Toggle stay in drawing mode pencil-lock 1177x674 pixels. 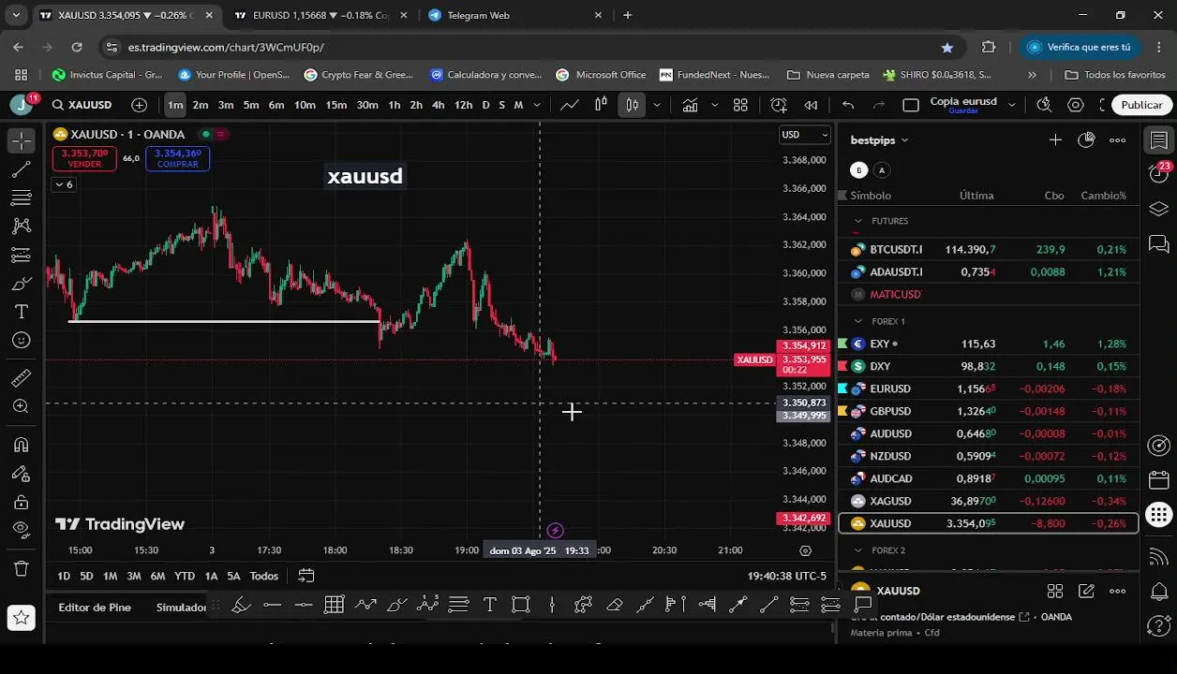tap(22, 474)
